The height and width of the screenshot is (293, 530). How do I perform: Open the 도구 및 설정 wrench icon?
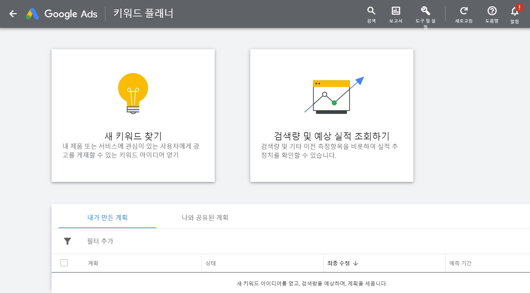(x=425, y=11)
